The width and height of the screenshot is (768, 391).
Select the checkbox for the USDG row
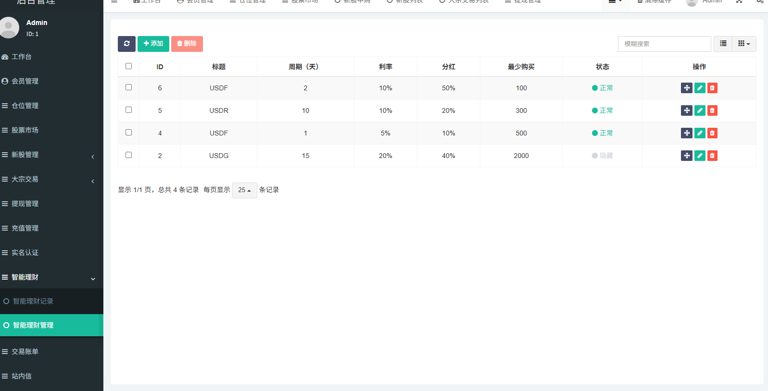coord(128,155)
